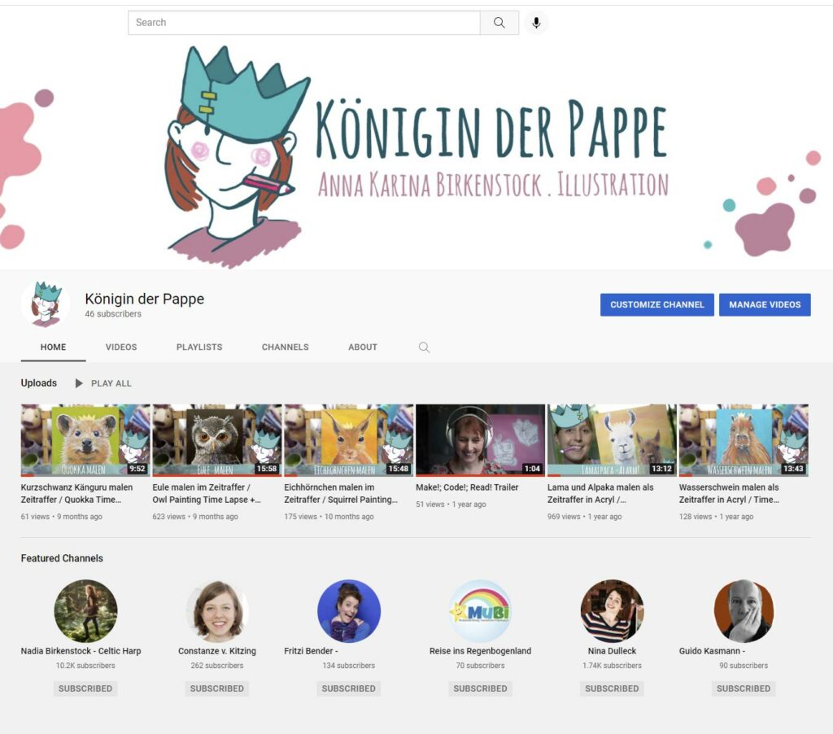Screen dimensions: 833x734
Task: Click the Königin der Pappe channel name
Action: point(145,299)
